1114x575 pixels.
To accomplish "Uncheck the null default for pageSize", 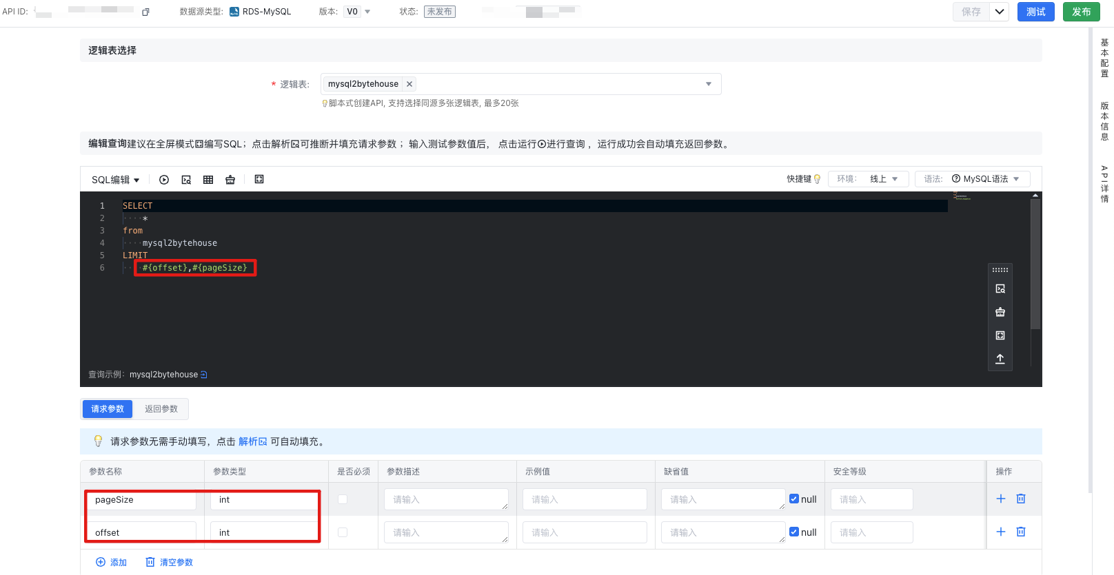I will [794, 499].
